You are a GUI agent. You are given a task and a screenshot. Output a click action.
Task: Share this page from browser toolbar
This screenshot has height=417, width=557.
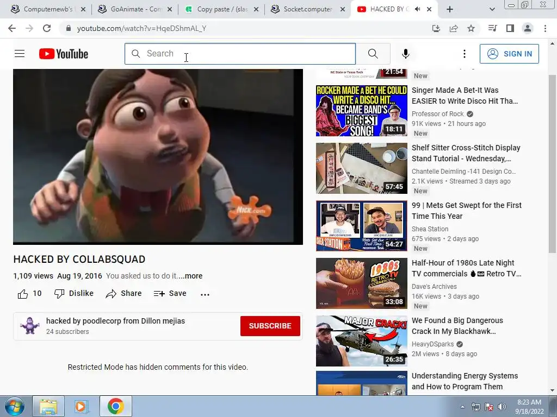click(x=454, y=28)
